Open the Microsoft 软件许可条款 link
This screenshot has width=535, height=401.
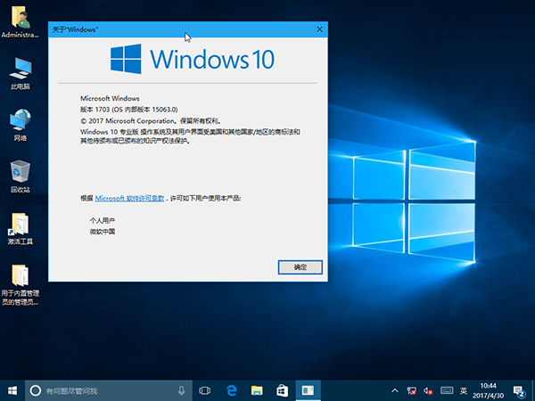129,197
